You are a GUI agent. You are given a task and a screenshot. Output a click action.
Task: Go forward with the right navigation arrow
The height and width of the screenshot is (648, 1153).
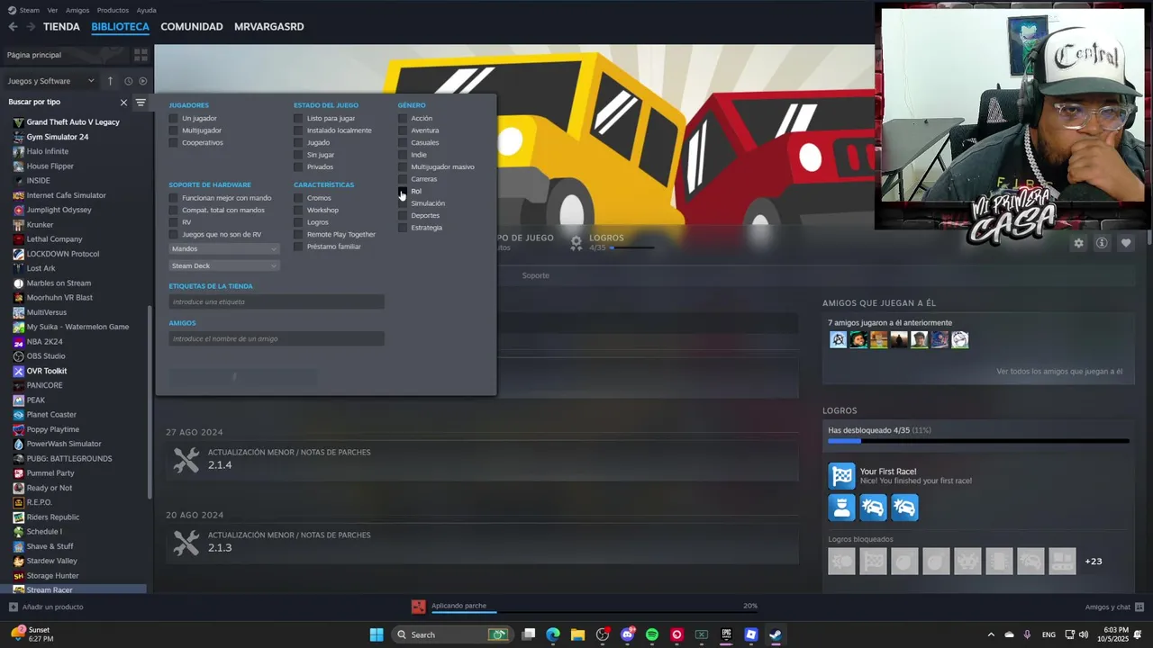click(31, 27)
